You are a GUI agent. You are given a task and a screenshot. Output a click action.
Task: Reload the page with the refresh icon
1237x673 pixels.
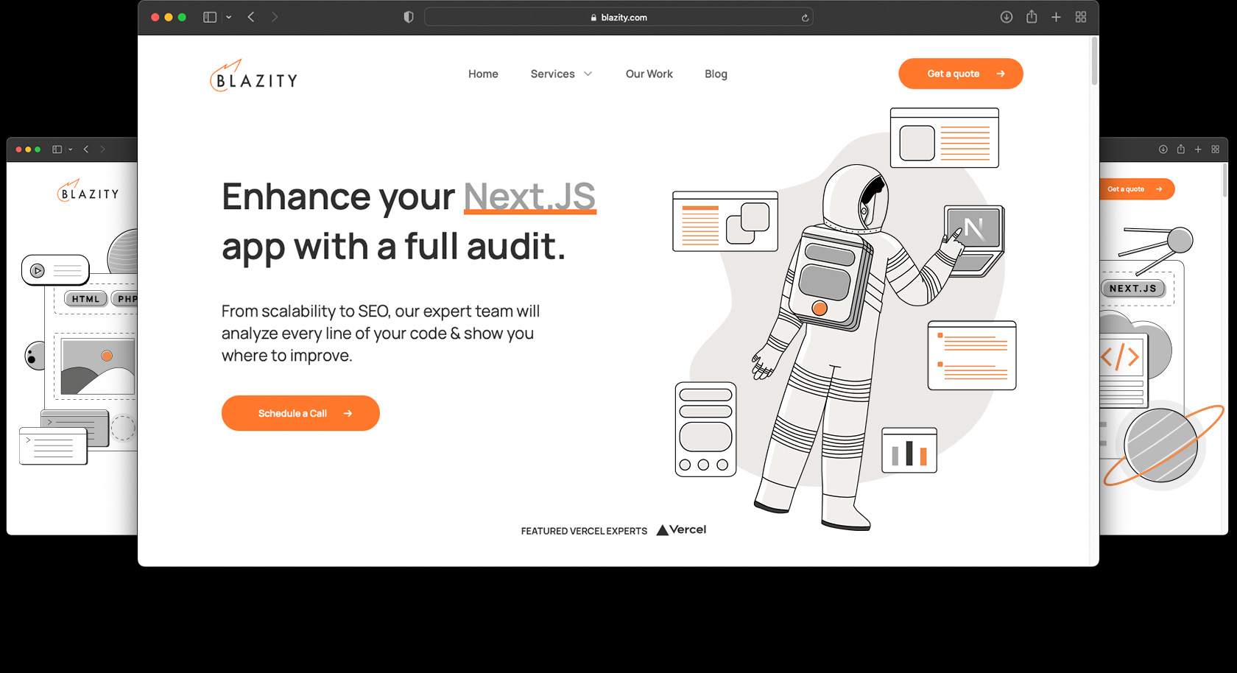pyautogui.click(x=805, y=18)
